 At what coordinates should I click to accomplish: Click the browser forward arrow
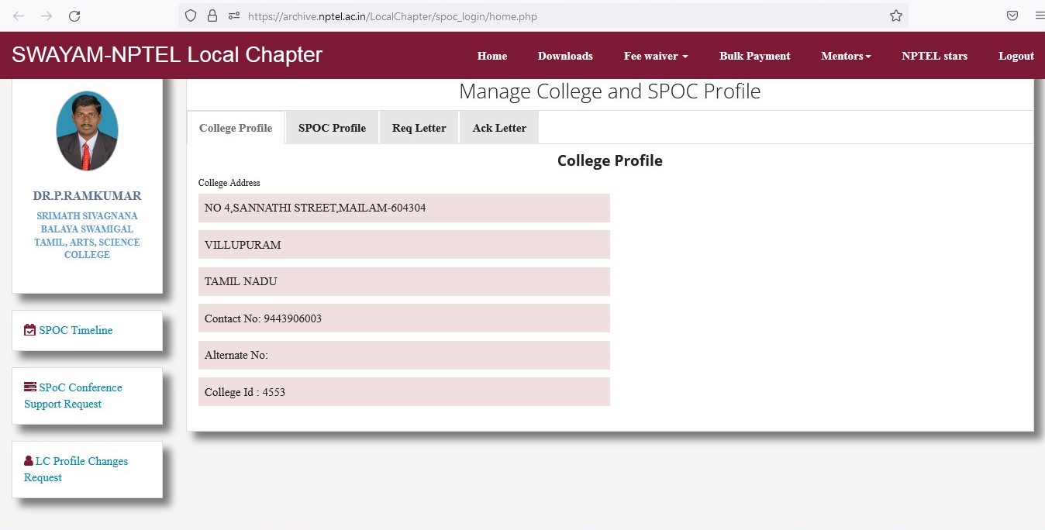(47, 15)
